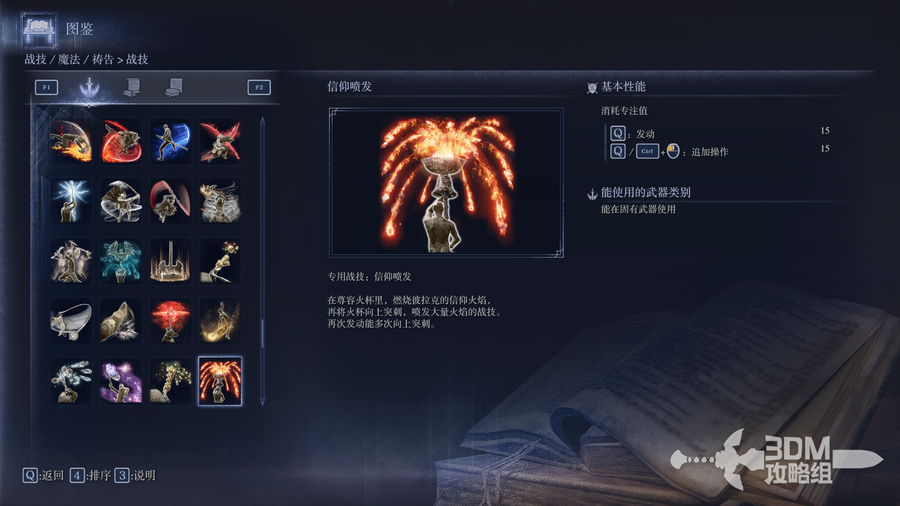The image size is (900, 506).
Task: Click the F2 next tab button
Action: pos(259,88)
